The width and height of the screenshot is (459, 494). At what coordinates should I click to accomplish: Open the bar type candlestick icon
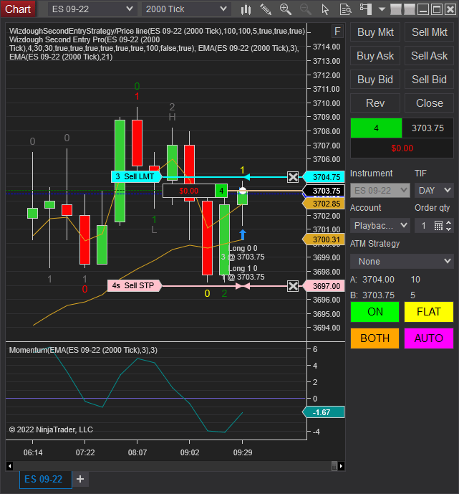[246, 9]
